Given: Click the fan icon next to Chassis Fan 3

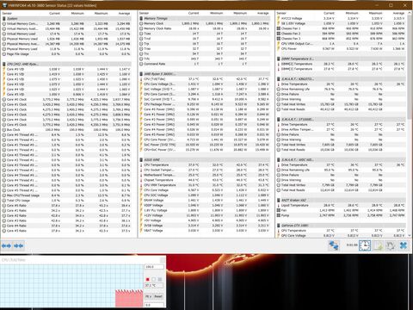Looking at the screenshot, I should click(x=279, y=39).
